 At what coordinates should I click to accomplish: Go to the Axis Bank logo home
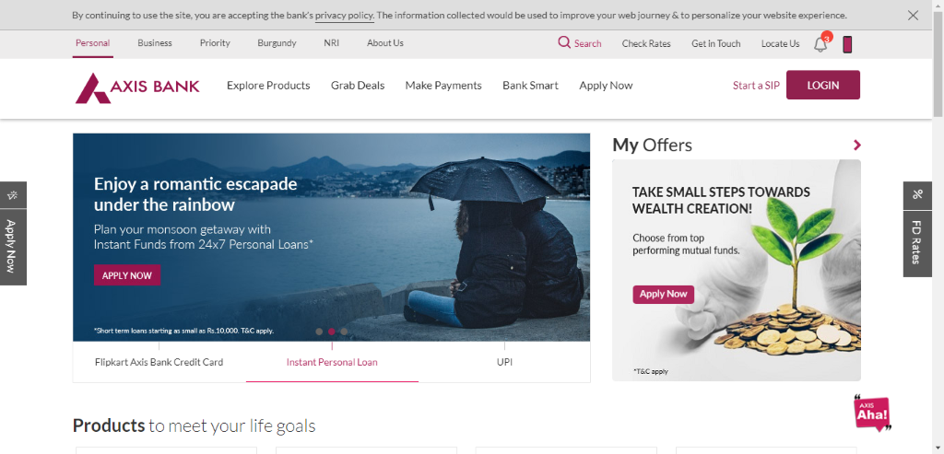[137, 87]
